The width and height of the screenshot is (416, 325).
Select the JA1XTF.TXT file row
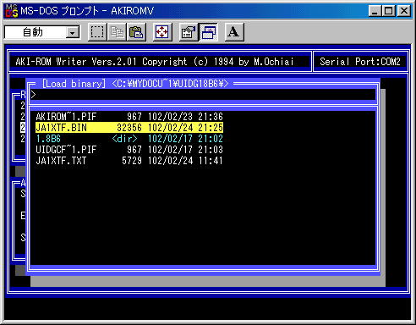129,161
